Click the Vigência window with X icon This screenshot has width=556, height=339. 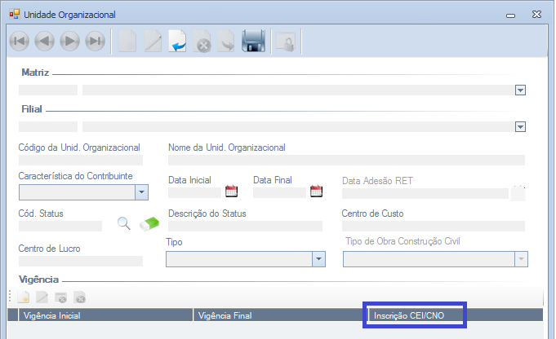point(61,297)
